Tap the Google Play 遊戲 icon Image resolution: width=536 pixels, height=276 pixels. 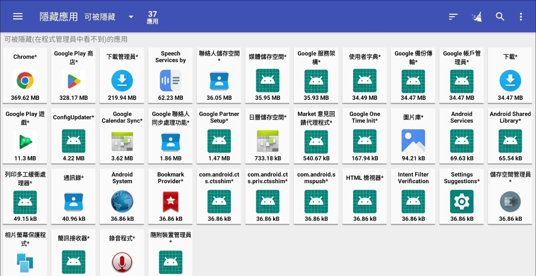click(25, 141)
